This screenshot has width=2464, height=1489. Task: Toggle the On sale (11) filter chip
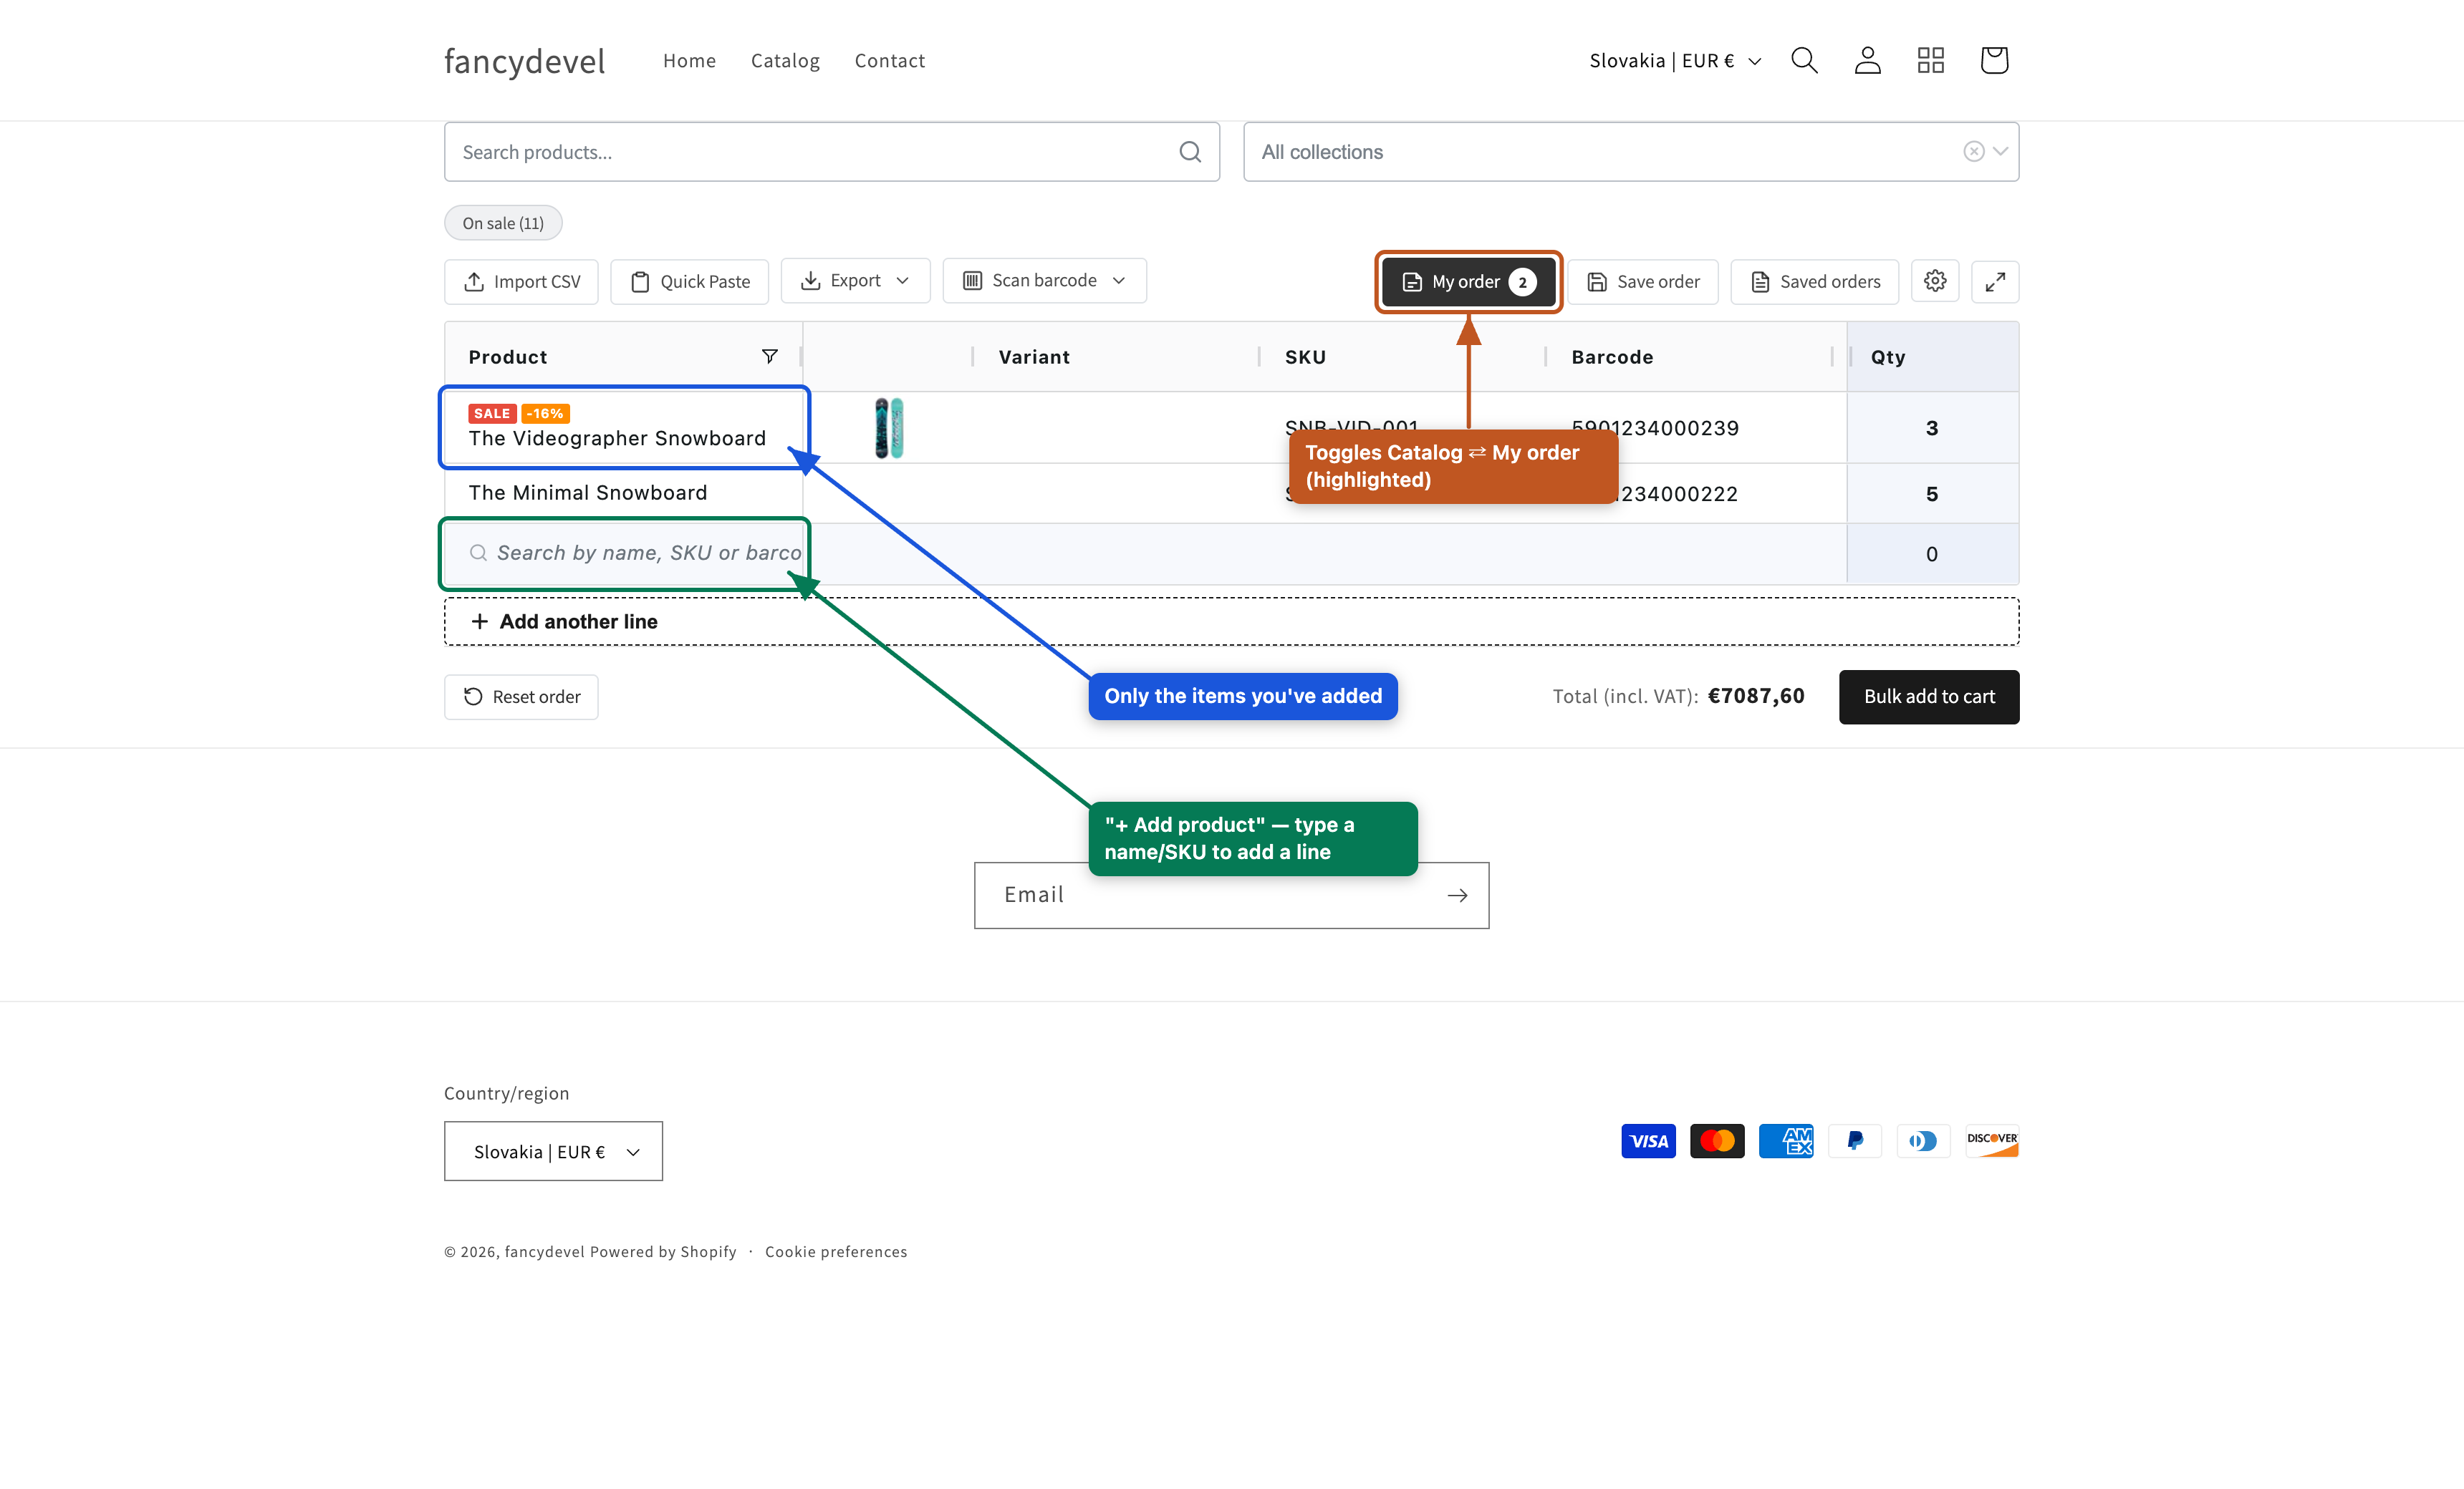tap(503, 223)
